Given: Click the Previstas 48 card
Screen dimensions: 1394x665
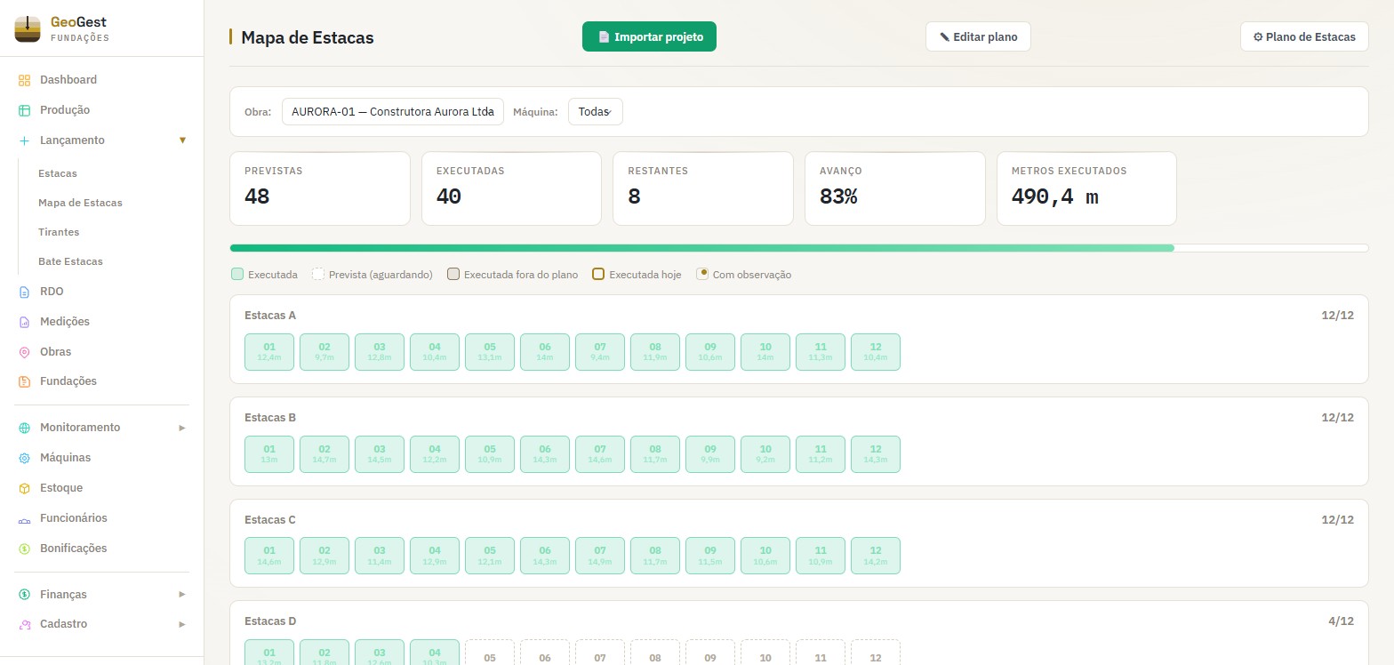Looking at the screenshot, I should [x=320, y=188].
